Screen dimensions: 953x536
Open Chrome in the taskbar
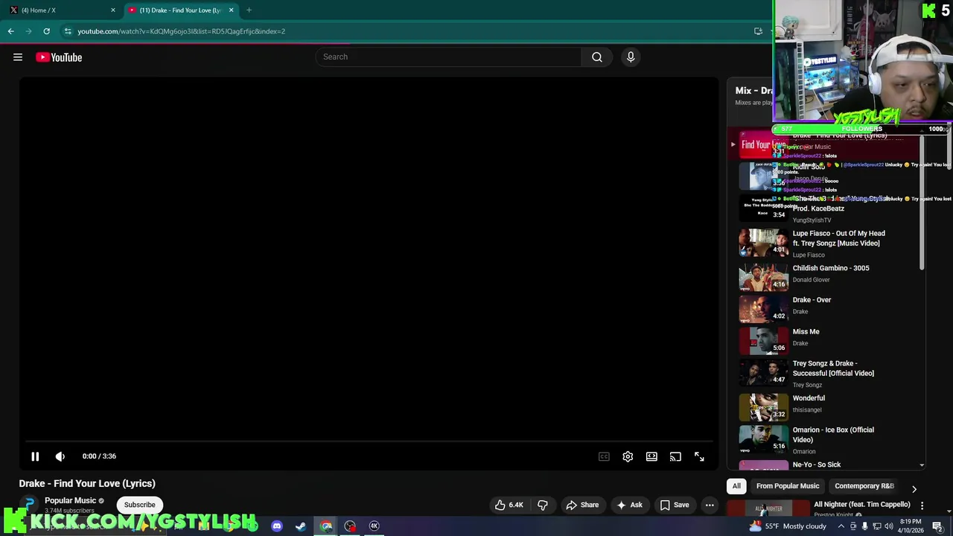tap(326, 526)
